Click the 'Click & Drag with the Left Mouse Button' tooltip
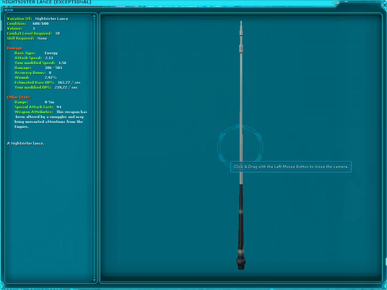Screen dimensions: 387x290 pyautogui.click(x=291, y=167)
